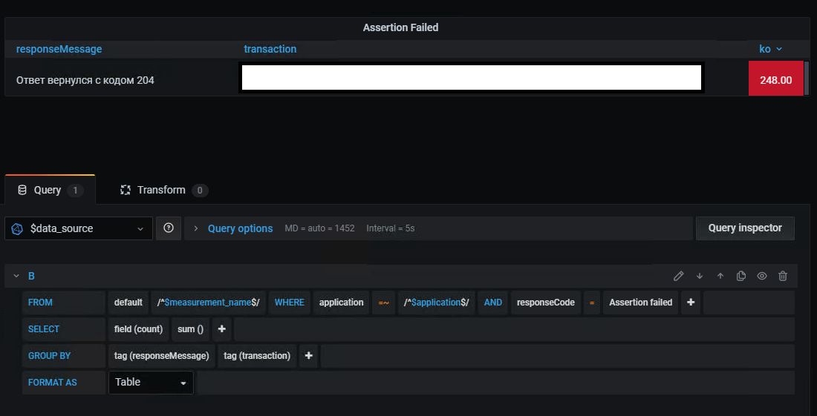
Task: Add GROUP BY plus button
Action: tap(308, 356)
